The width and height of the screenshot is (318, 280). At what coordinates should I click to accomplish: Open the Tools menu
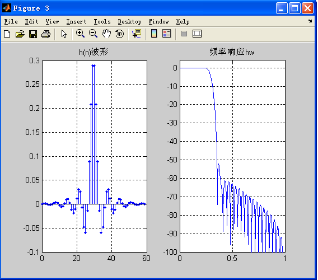click(102, 21)
